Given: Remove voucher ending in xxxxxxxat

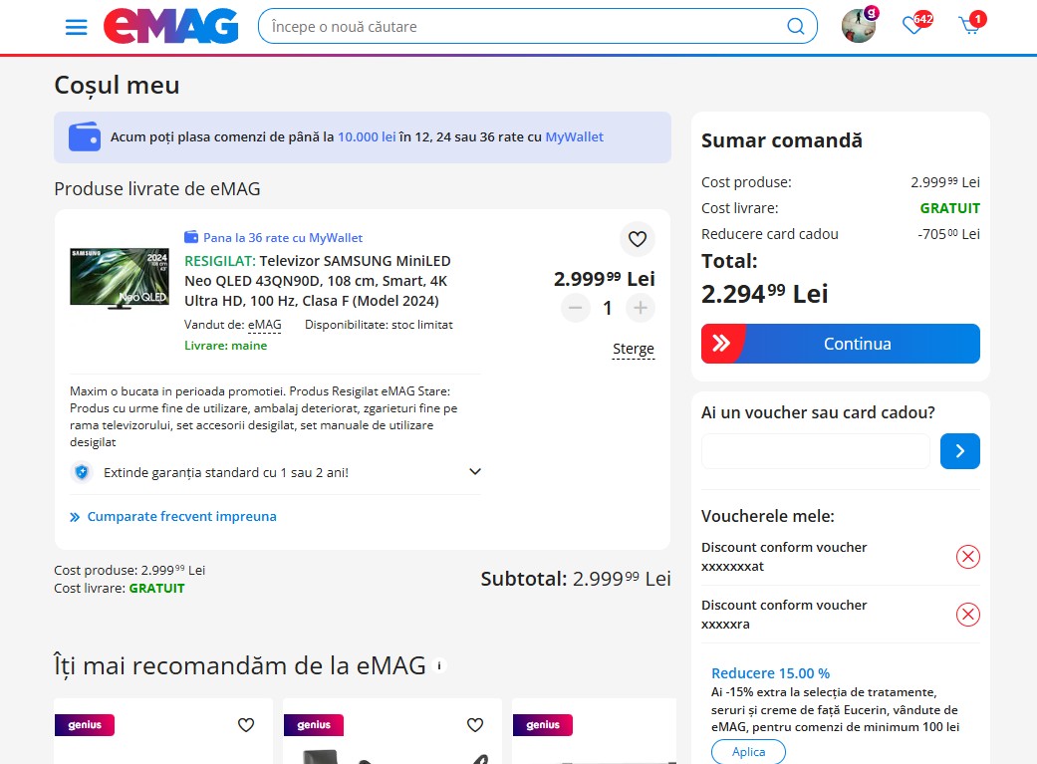Looking at the screenshot, I should [967, 557].
